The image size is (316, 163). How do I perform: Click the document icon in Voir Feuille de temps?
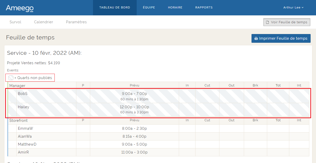point(267,22)
